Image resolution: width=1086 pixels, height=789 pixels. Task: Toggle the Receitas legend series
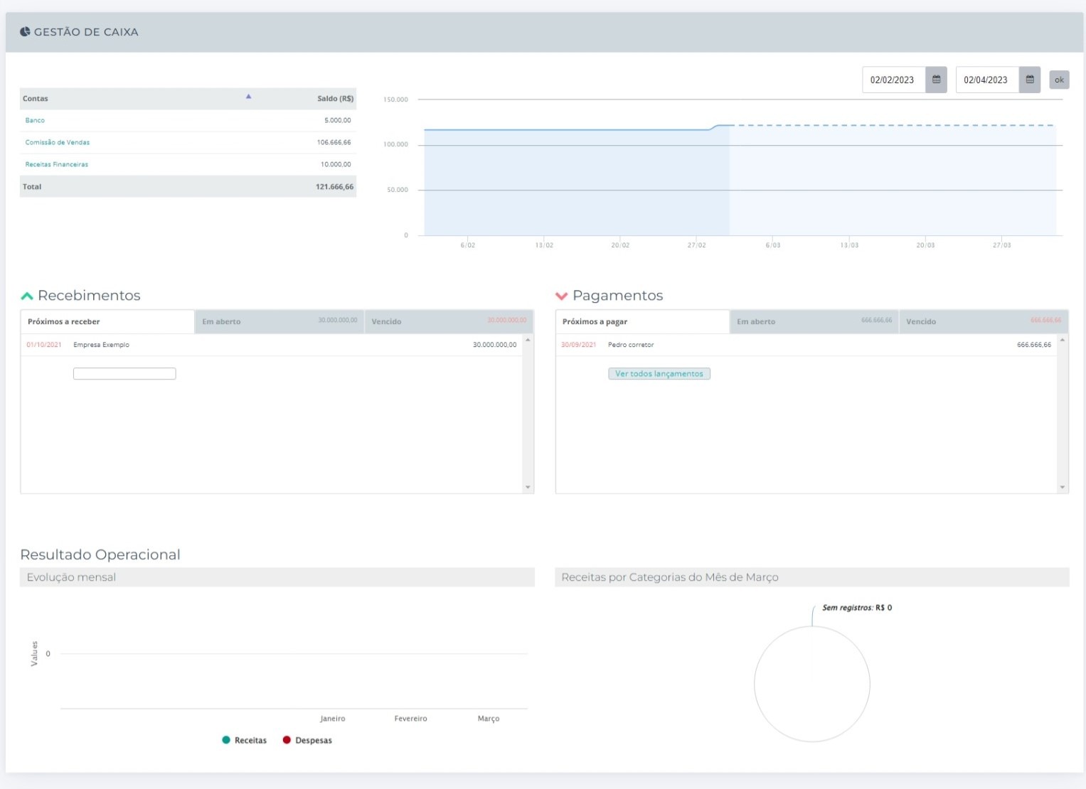244,740
